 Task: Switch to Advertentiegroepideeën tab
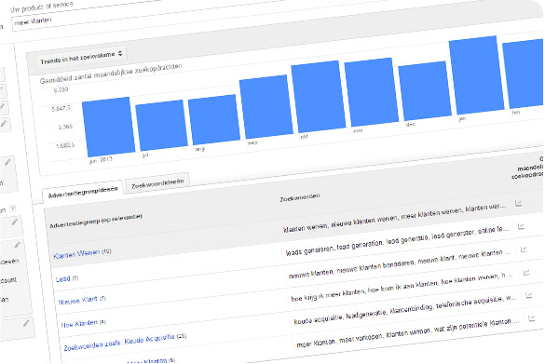click(83, 192)
